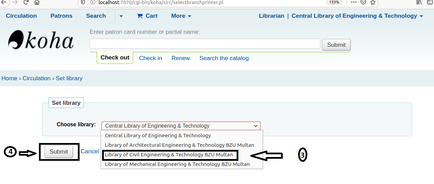
Task: Click Submit to set the library
Action: coord(59,152)
